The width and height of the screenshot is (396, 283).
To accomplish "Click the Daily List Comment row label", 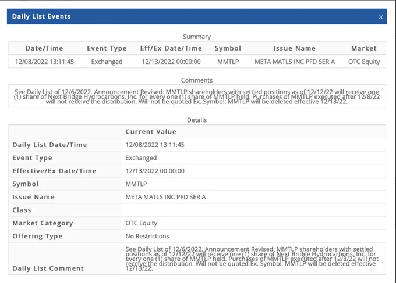I will tap(48, 268).
